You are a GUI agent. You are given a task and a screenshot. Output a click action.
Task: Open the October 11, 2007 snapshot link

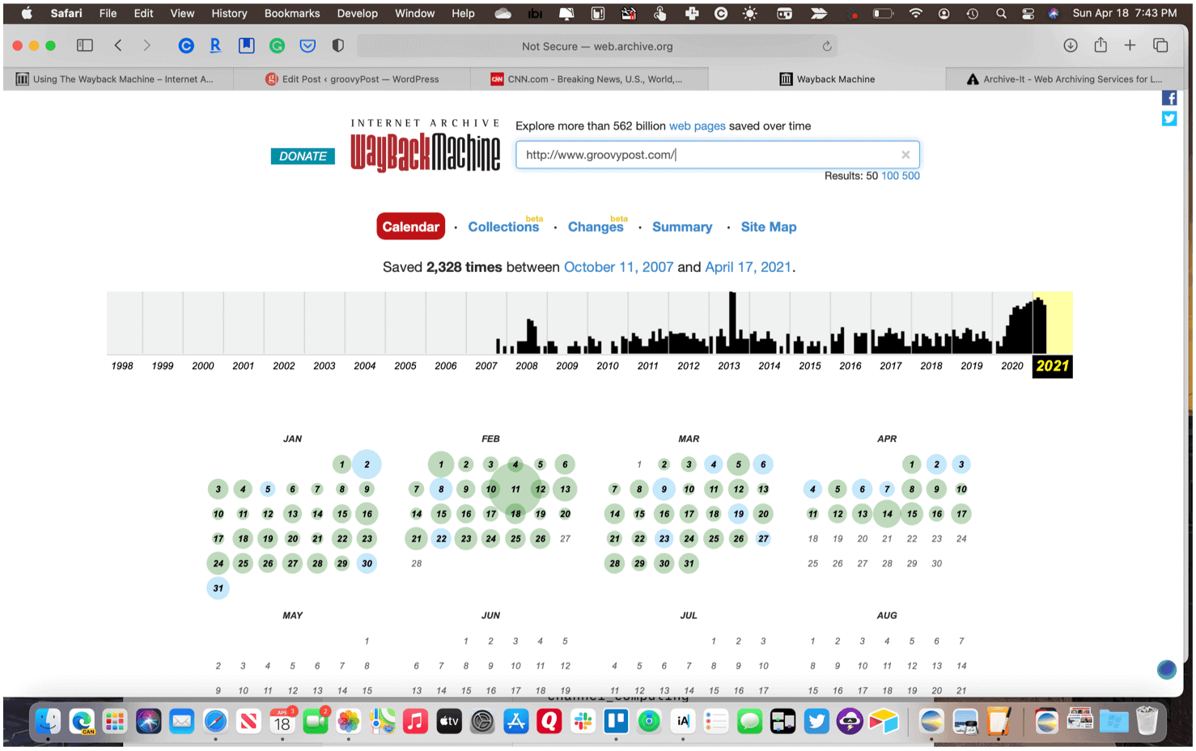click(x=618, y=267)
